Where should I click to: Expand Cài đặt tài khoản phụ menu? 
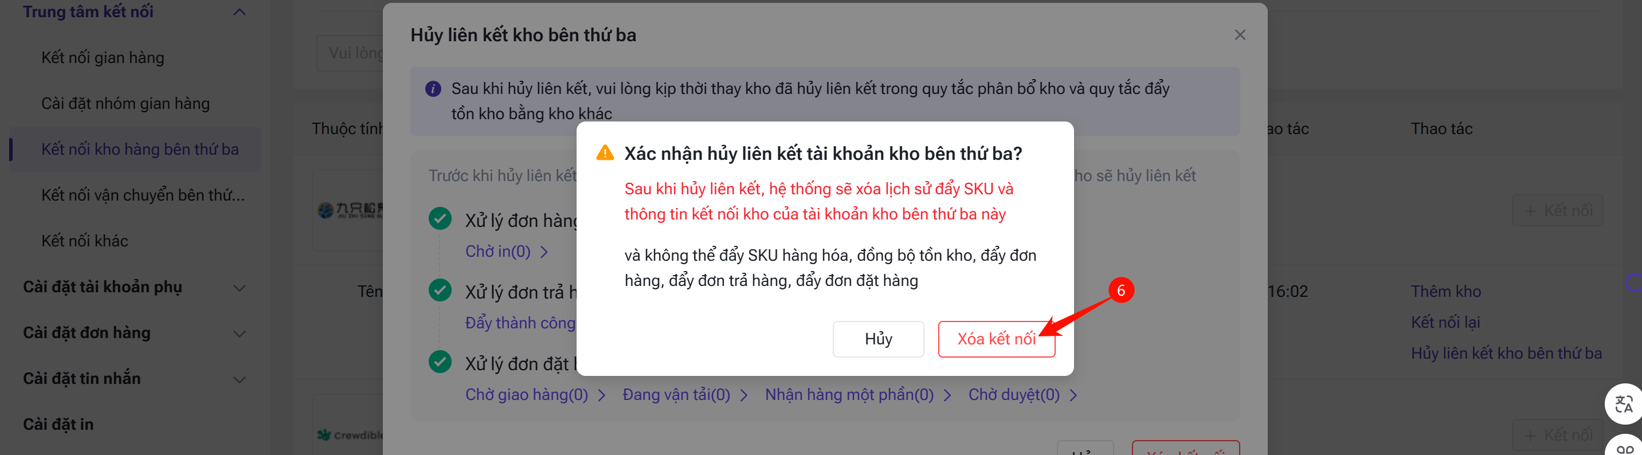(240, 288)
